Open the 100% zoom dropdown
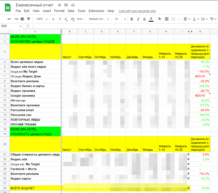Image resolution: width=218 pixels, height=193 pixels. [42, 19]
